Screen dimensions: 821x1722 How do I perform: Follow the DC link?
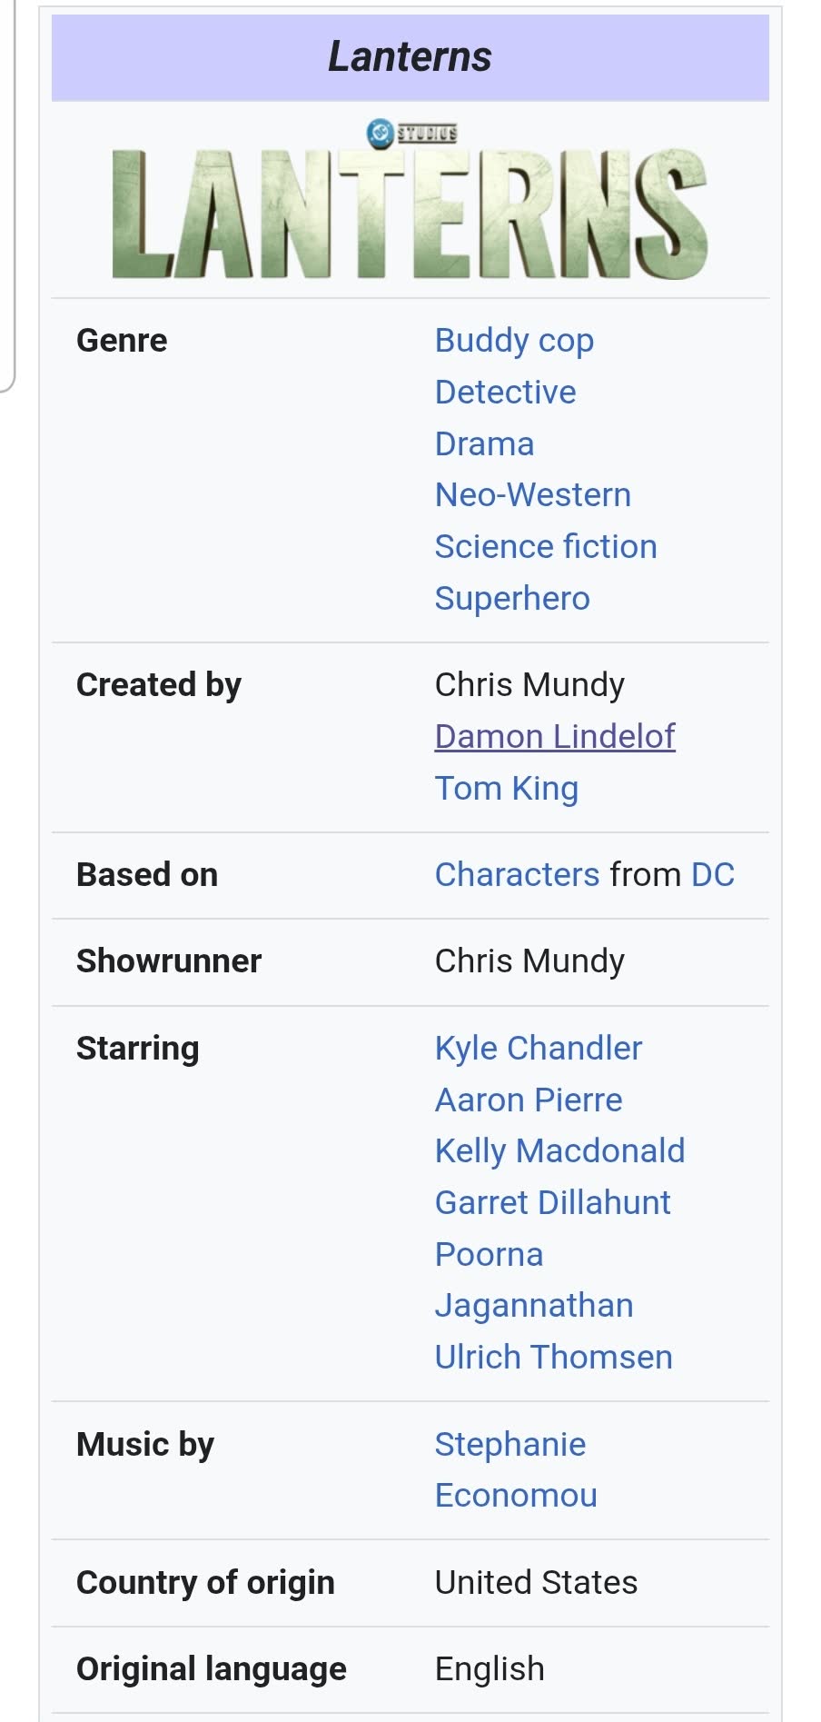tap(713, 875)
